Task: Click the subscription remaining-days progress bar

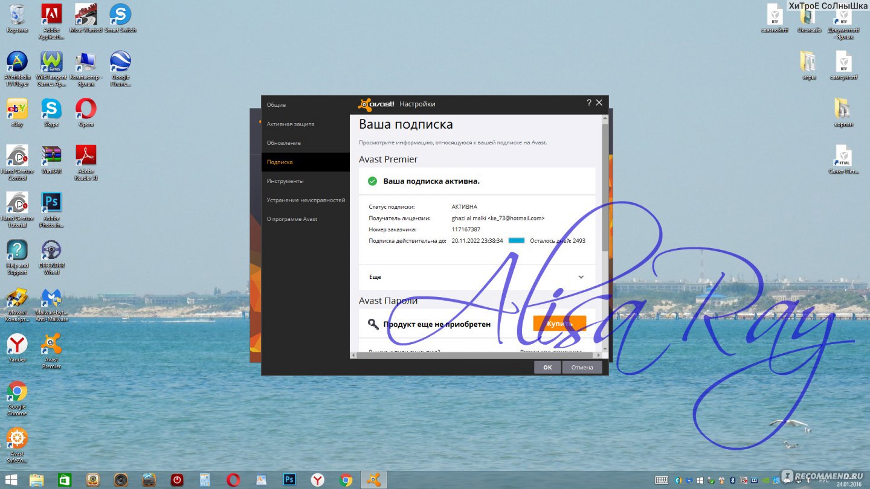Action: point(517,240)
